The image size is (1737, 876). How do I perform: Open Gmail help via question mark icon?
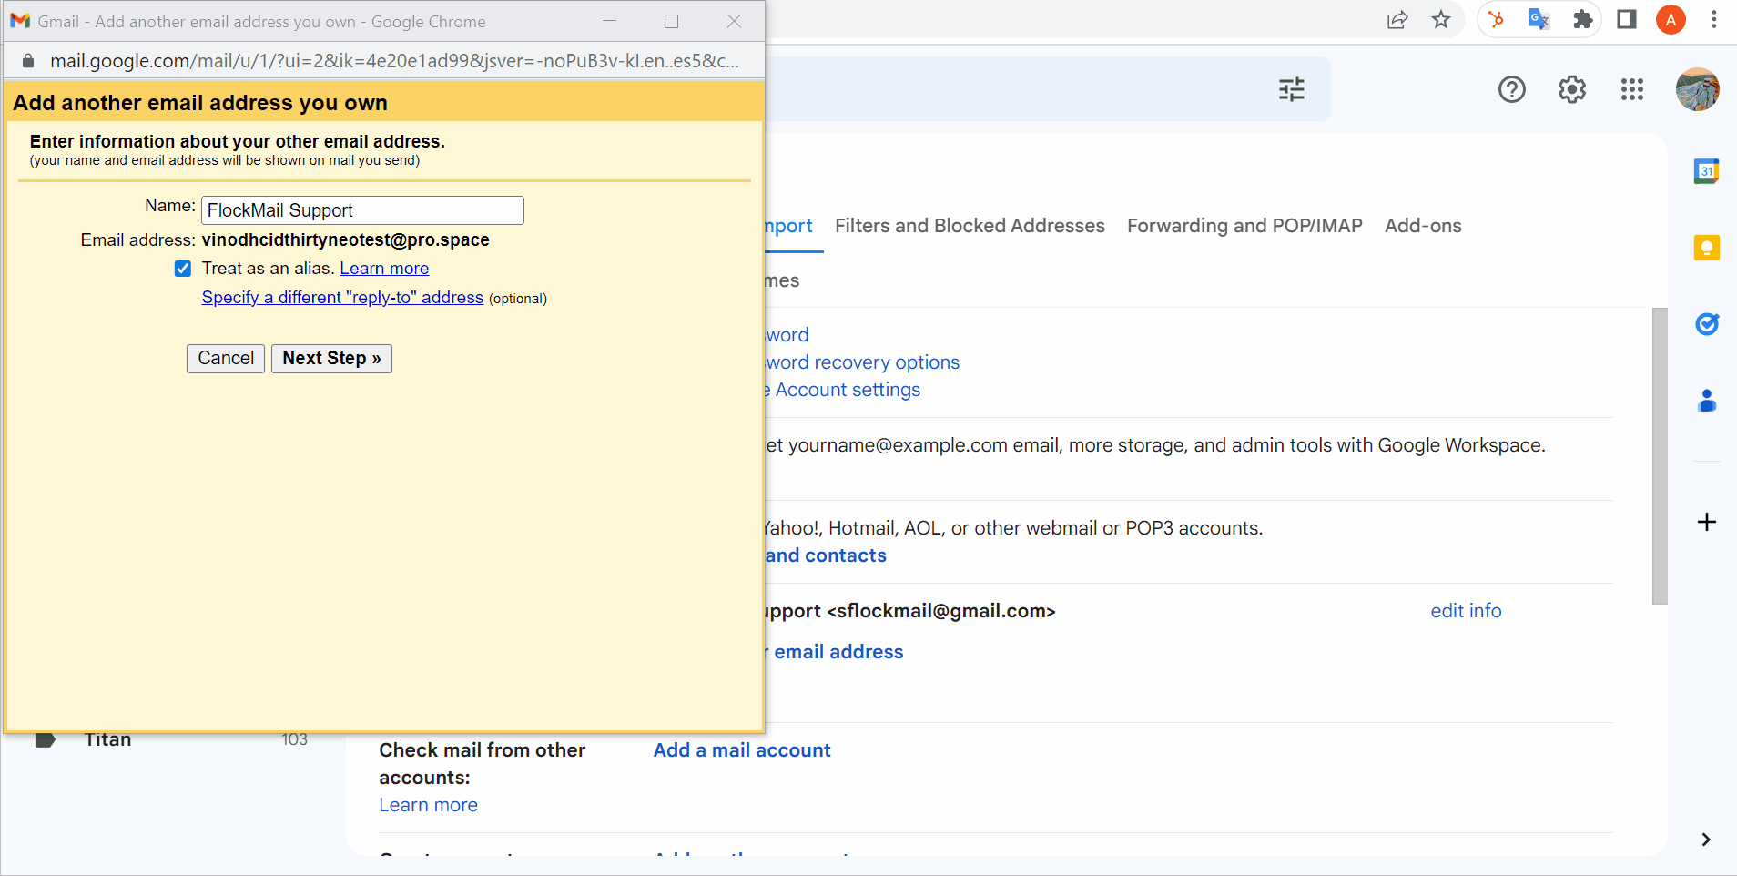point(1511,89)
